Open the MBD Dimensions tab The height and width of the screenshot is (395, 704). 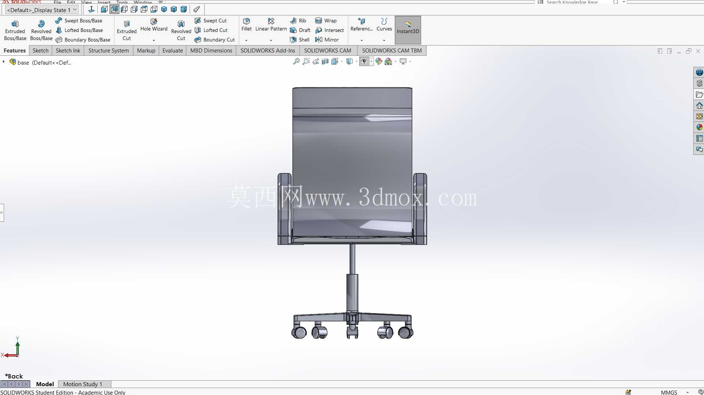pyautogui.click(x=211, y=51)
